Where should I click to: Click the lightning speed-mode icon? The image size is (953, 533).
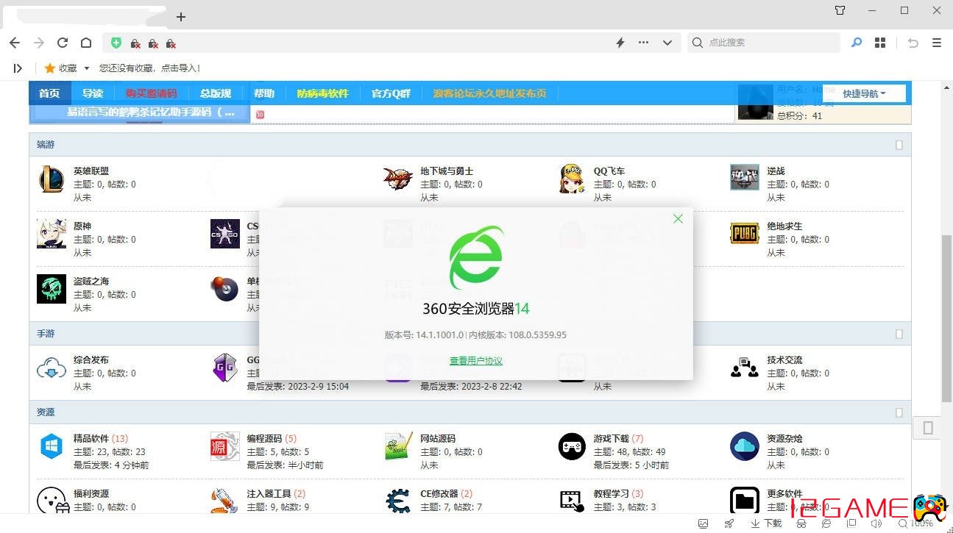point(620,43)
